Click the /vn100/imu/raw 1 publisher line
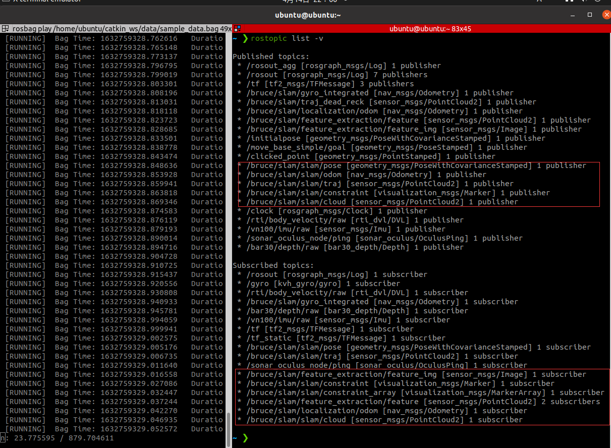Image resolution: width=611 pixels, height=448 pixels. [x=341, y=229]
